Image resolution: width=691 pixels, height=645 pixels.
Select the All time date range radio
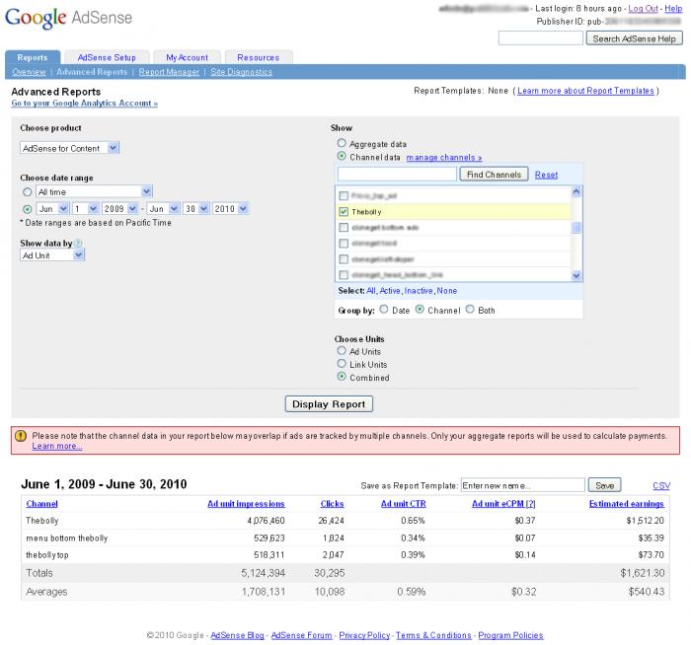(27, 191)
